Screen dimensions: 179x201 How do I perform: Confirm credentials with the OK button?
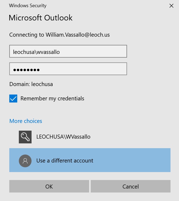[49, 186]
